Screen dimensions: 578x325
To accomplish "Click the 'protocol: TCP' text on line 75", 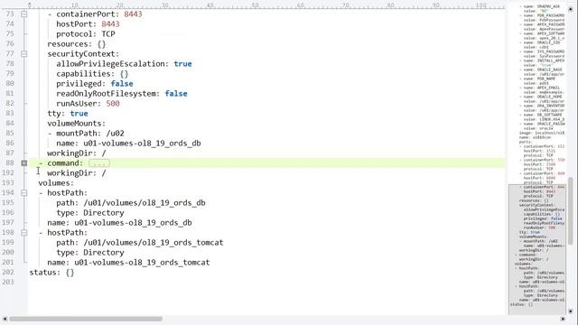I will point(86,34).
